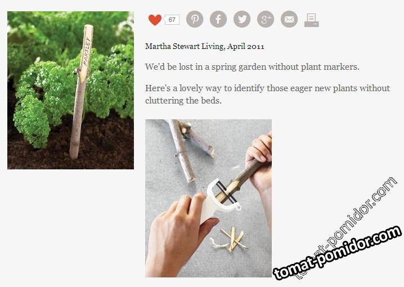The height and width of the screenshot is (287, 404).
Task: Click the white vegetable peeler in the photo
Action: 219,200
